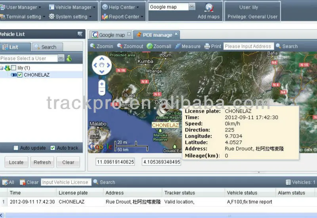Click the map zoom-in plus button
This screenshot has width=317, height=218.
[x=102, y=84]
